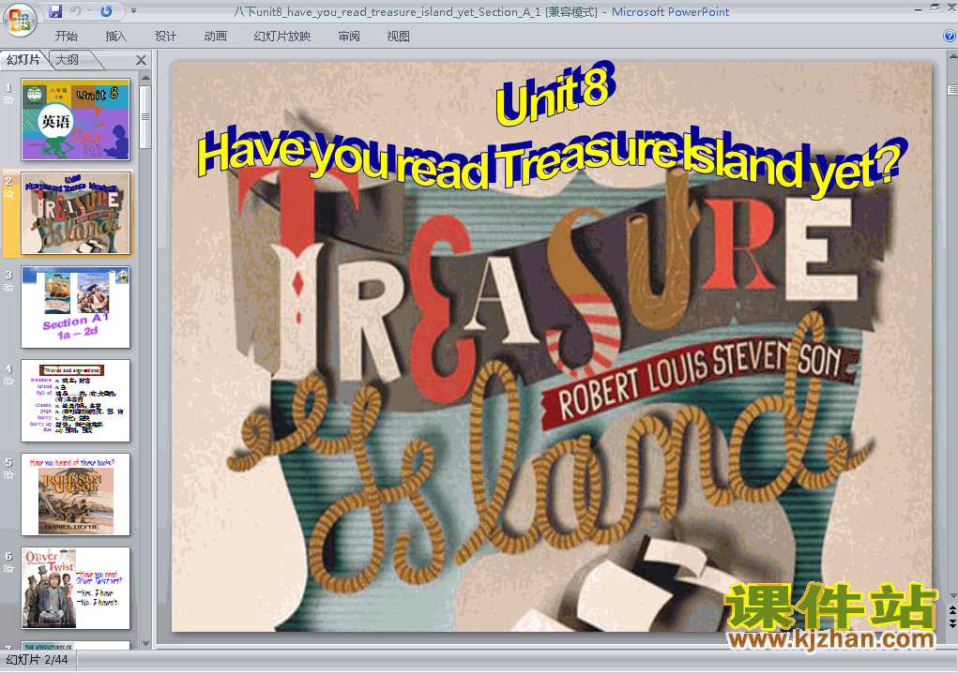Minimize the PowerPoint window
Screen dimensions: 958x674
pyautogui.click(x=918, y=8)
